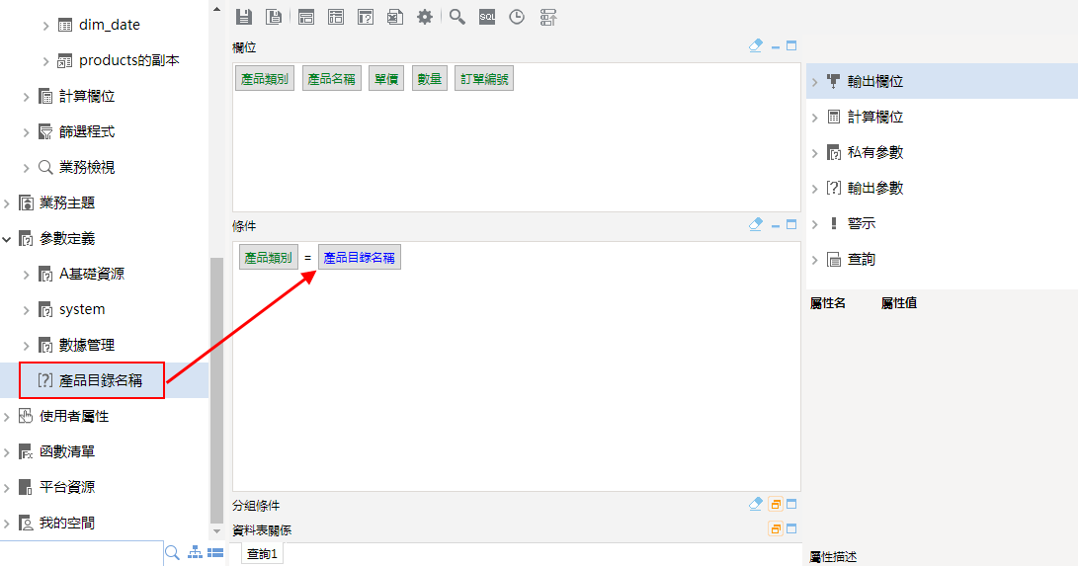The height and width of the screenshot is (566, 1078).
Task: Select 產品目錄名稱 parameter in the tree
Action: [x=100, y=381]
